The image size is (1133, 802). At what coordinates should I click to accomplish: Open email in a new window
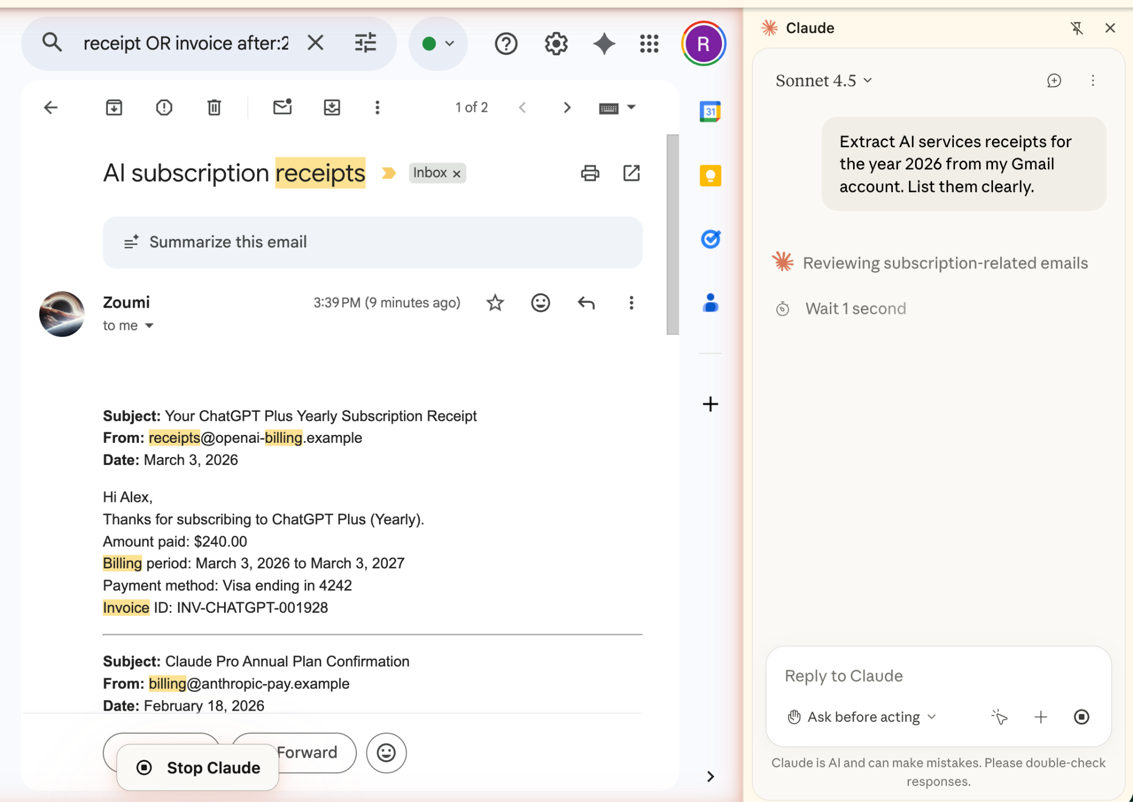(x=631, y=173)
